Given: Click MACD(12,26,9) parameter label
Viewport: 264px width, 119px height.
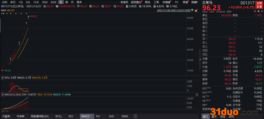Looking at the screenshot, I should (x=13, y=95).
